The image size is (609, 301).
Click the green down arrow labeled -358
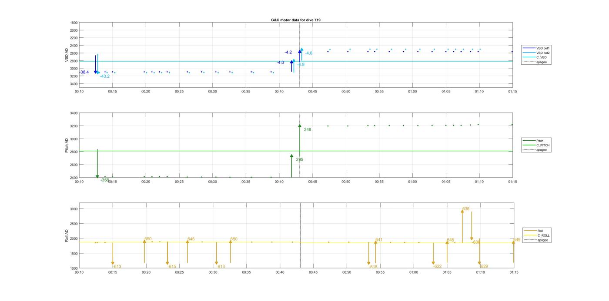tap(97, 164)
